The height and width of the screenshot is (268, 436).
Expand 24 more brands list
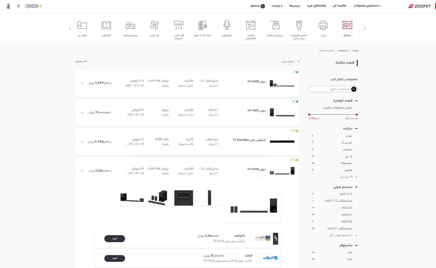click(x=348, y=177)
